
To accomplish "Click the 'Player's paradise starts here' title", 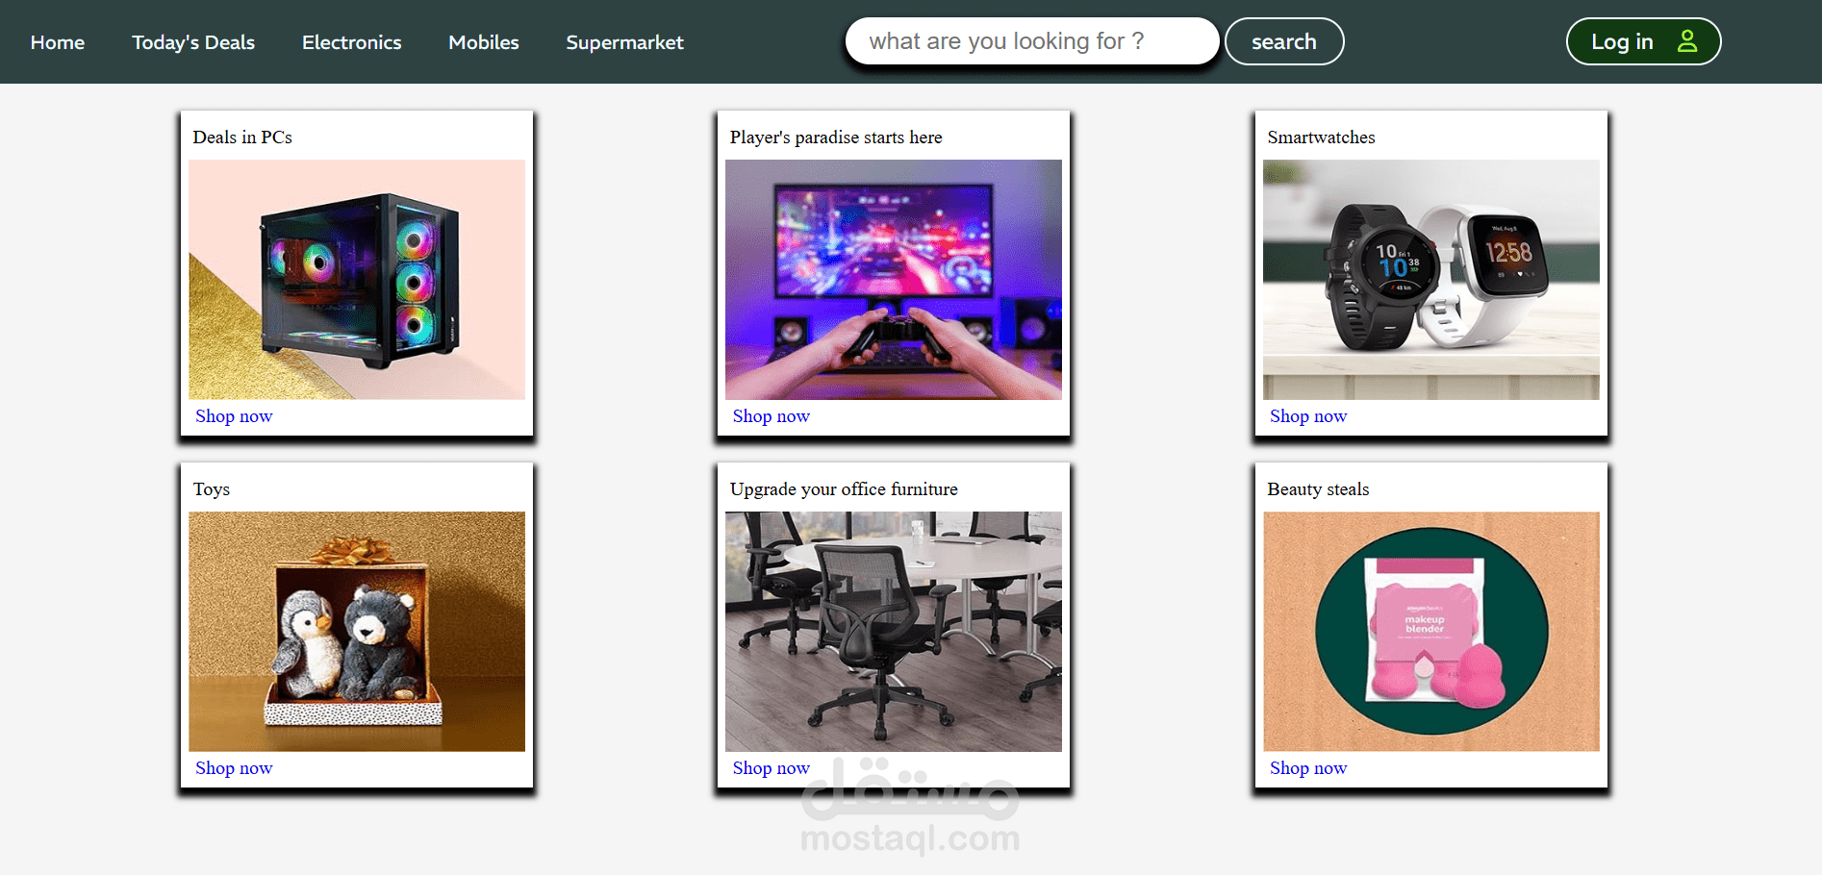I will [836, 137].
